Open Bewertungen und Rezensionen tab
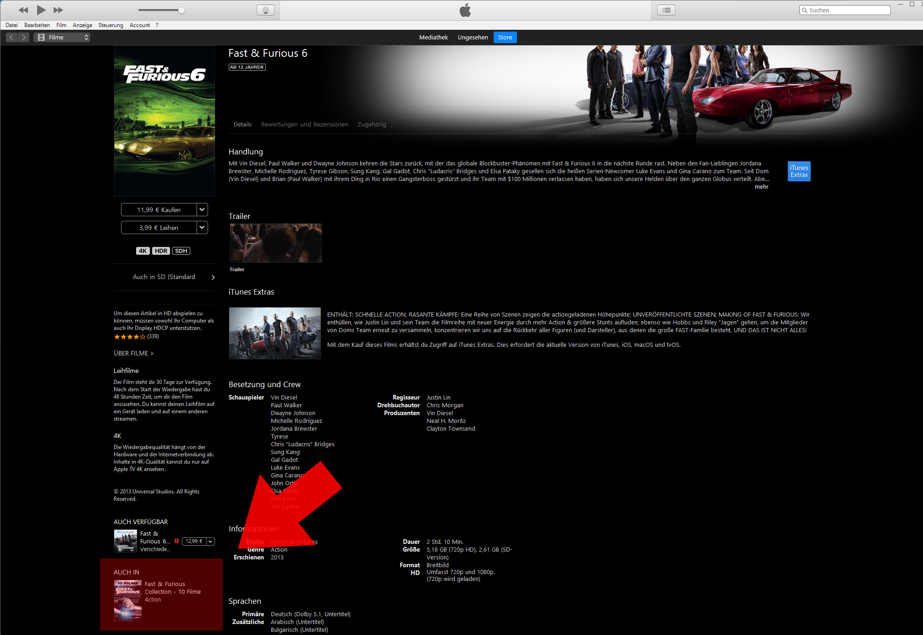923x635 pixels. pyautogui.click(x=304, y=125)
